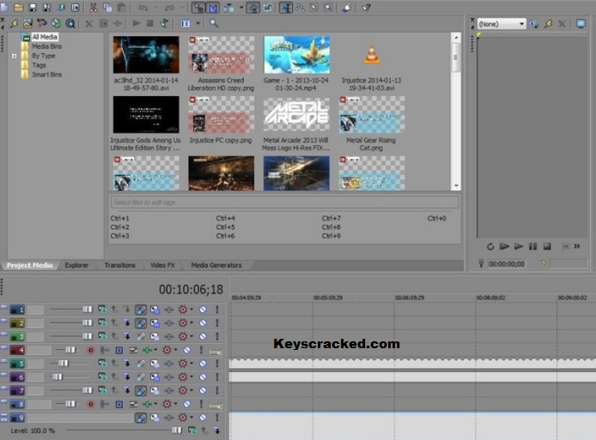Create a new project from toolbar
Screen dimensions: 596x440
(x=4, y=7)
